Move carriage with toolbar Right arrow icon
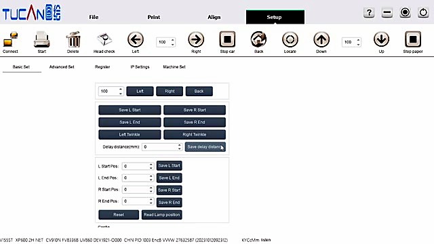434x244 pixels. [x=196, y=39]
